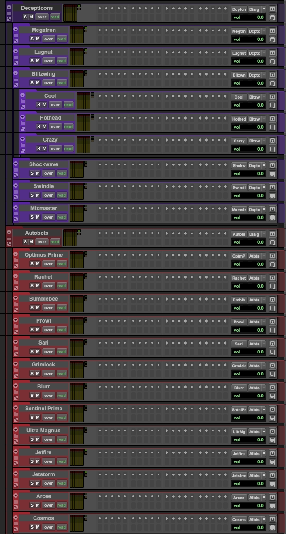Open comments icon on Megatron track
The image size is (286, 534).
273,39
